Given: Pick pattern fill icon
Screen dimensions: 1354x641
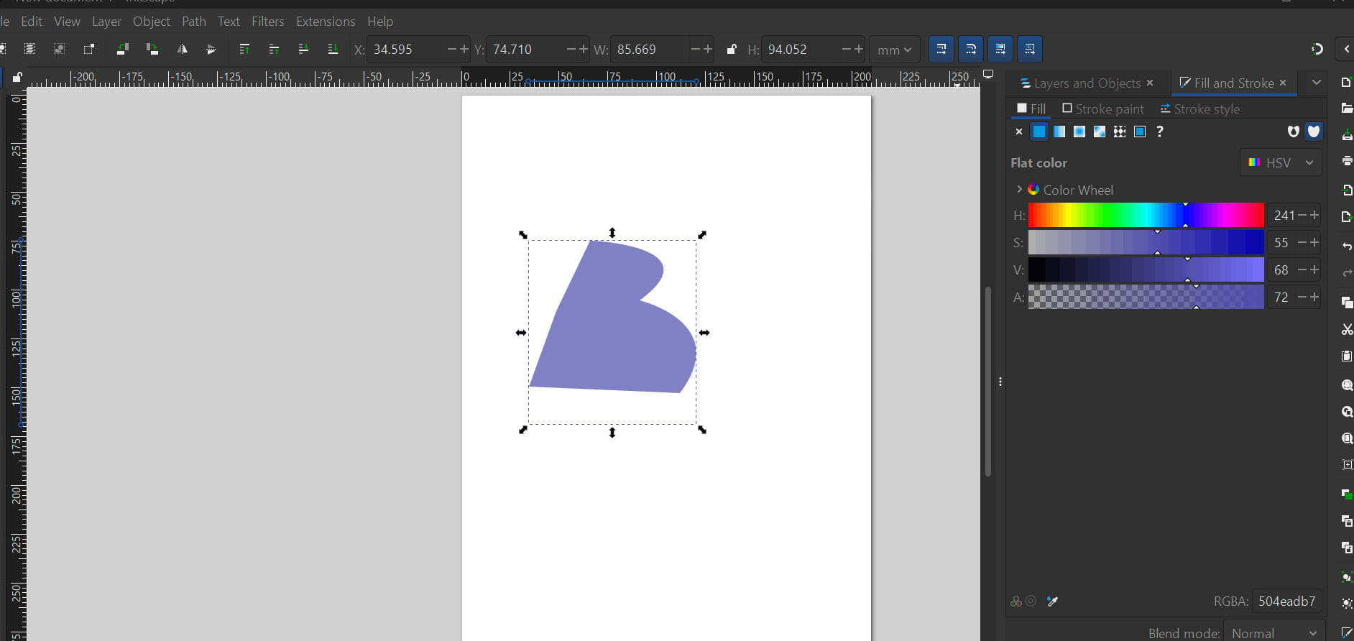Looking at the screenshot, I should [x=1120, y=132].
